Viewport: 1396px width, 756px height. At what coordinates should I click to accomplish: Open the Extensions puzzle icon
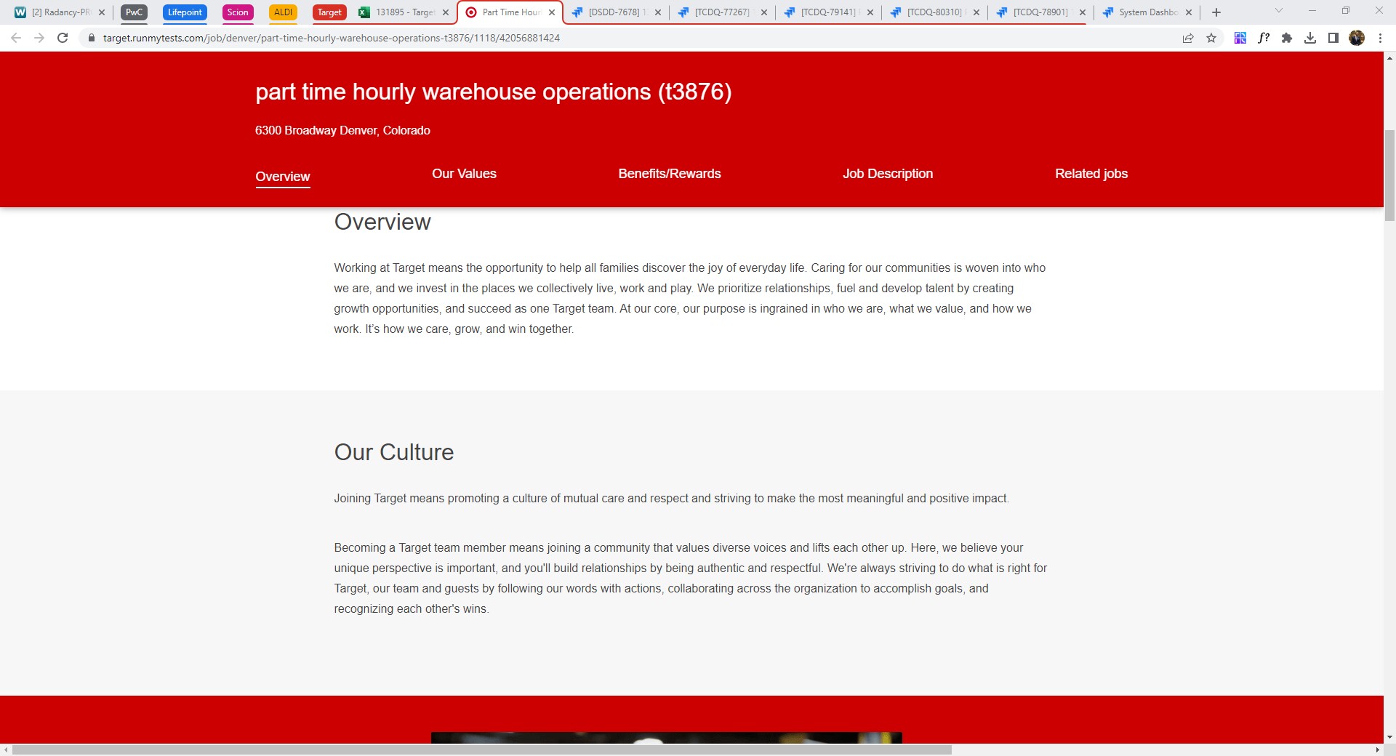pos(1287,38)
